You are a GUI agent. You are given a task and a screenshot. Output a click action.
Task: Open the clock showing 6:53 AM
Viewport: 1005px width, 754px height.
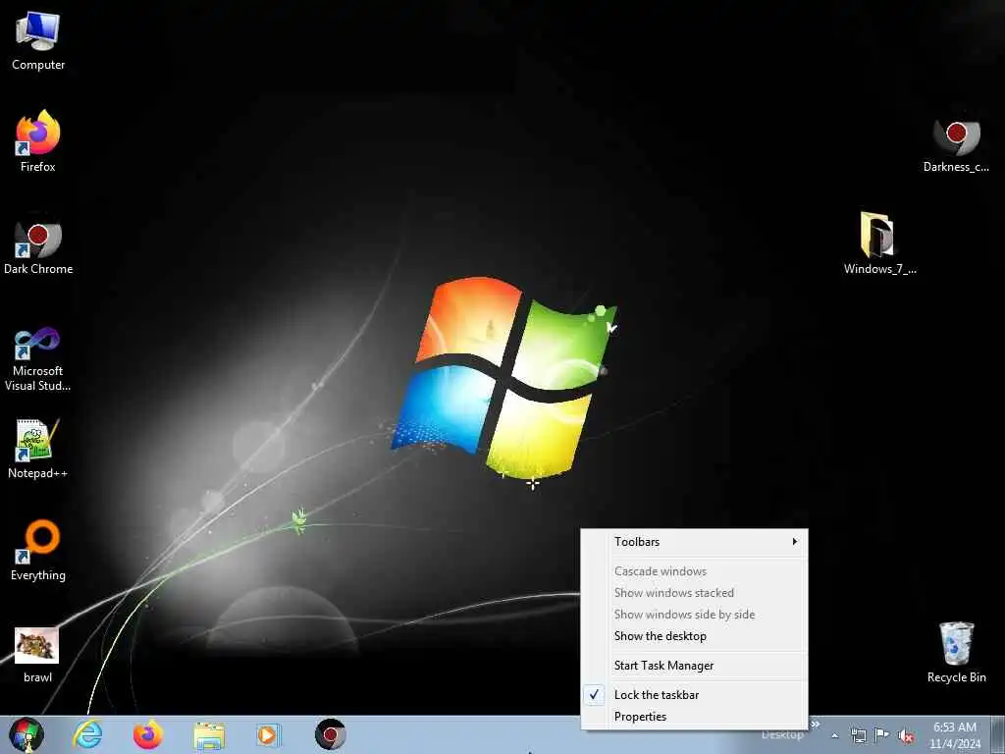pyautogui.click(x=955, y=735)
